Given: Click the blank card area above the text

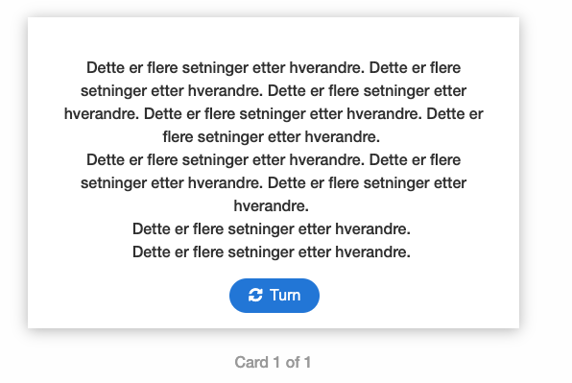Looking at the screenshot, I should point(274,36).
